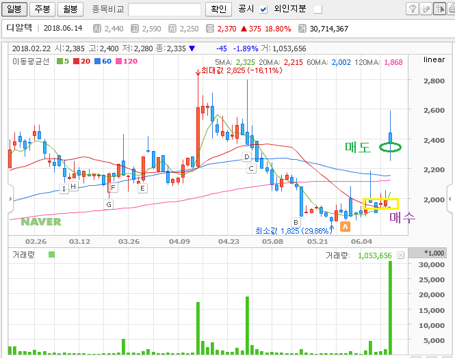This screenshot has height=358, width=455.
Task: Open disclosure marker A on chart
Action: coord(345,227)
